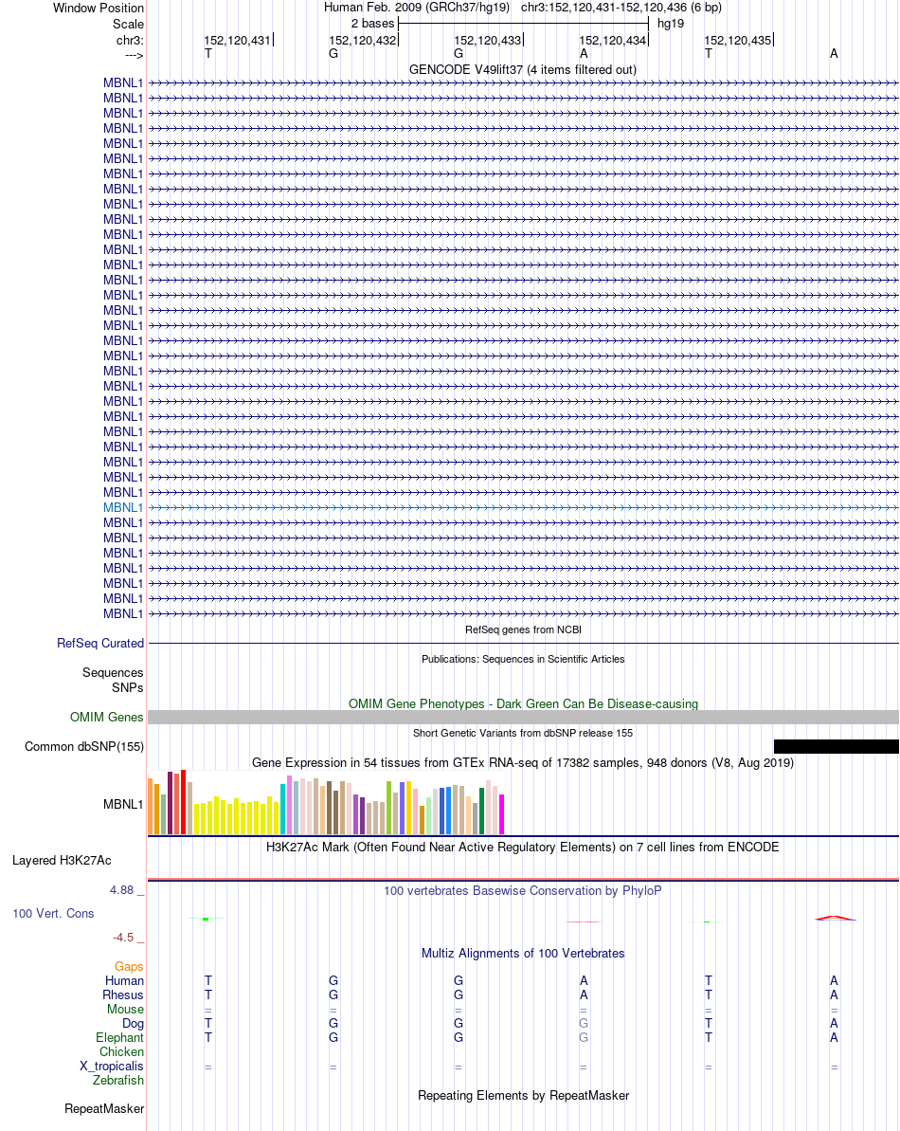Open Multiz Alignments of 100 Vertebrates title
This screenshot has width=900, height=1131.
523,954
